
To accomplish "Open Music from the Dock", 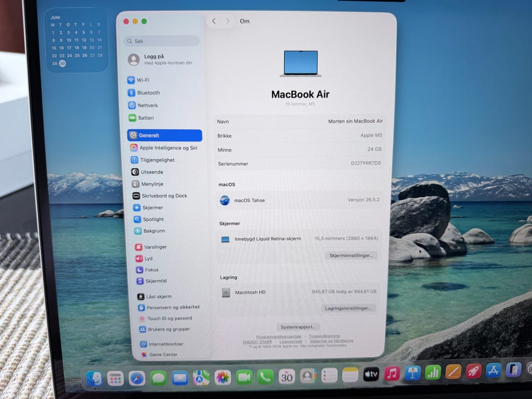I will click(x=392, y=374).
